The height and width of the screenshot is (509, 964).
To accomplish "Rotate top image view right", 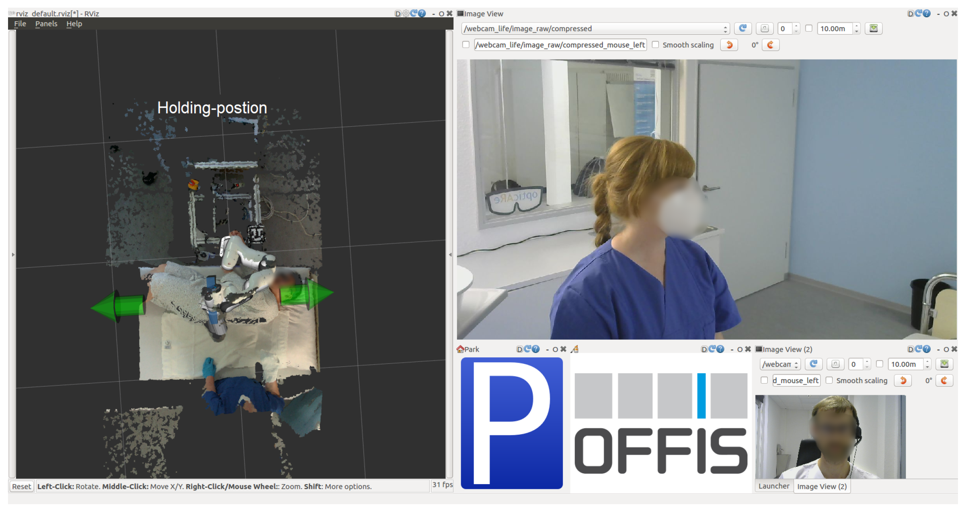I will pyautogui.click(x=770, y=45).
